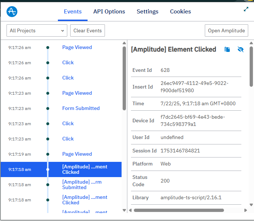Click the Device Id value starting f7dc2645
This screenshot has width=254, height=221.
tap(192, 120)
